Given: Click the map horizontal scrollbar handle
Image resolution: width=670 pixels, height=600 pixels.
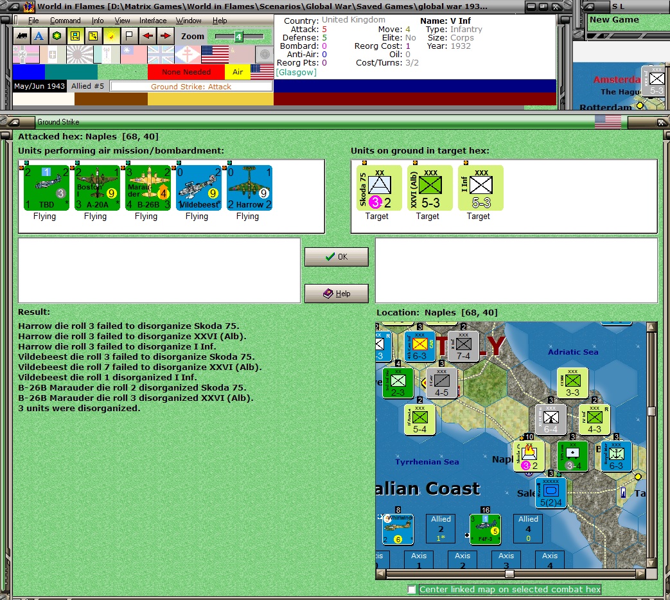Looking at the screenshot, I should pos(509,574).
